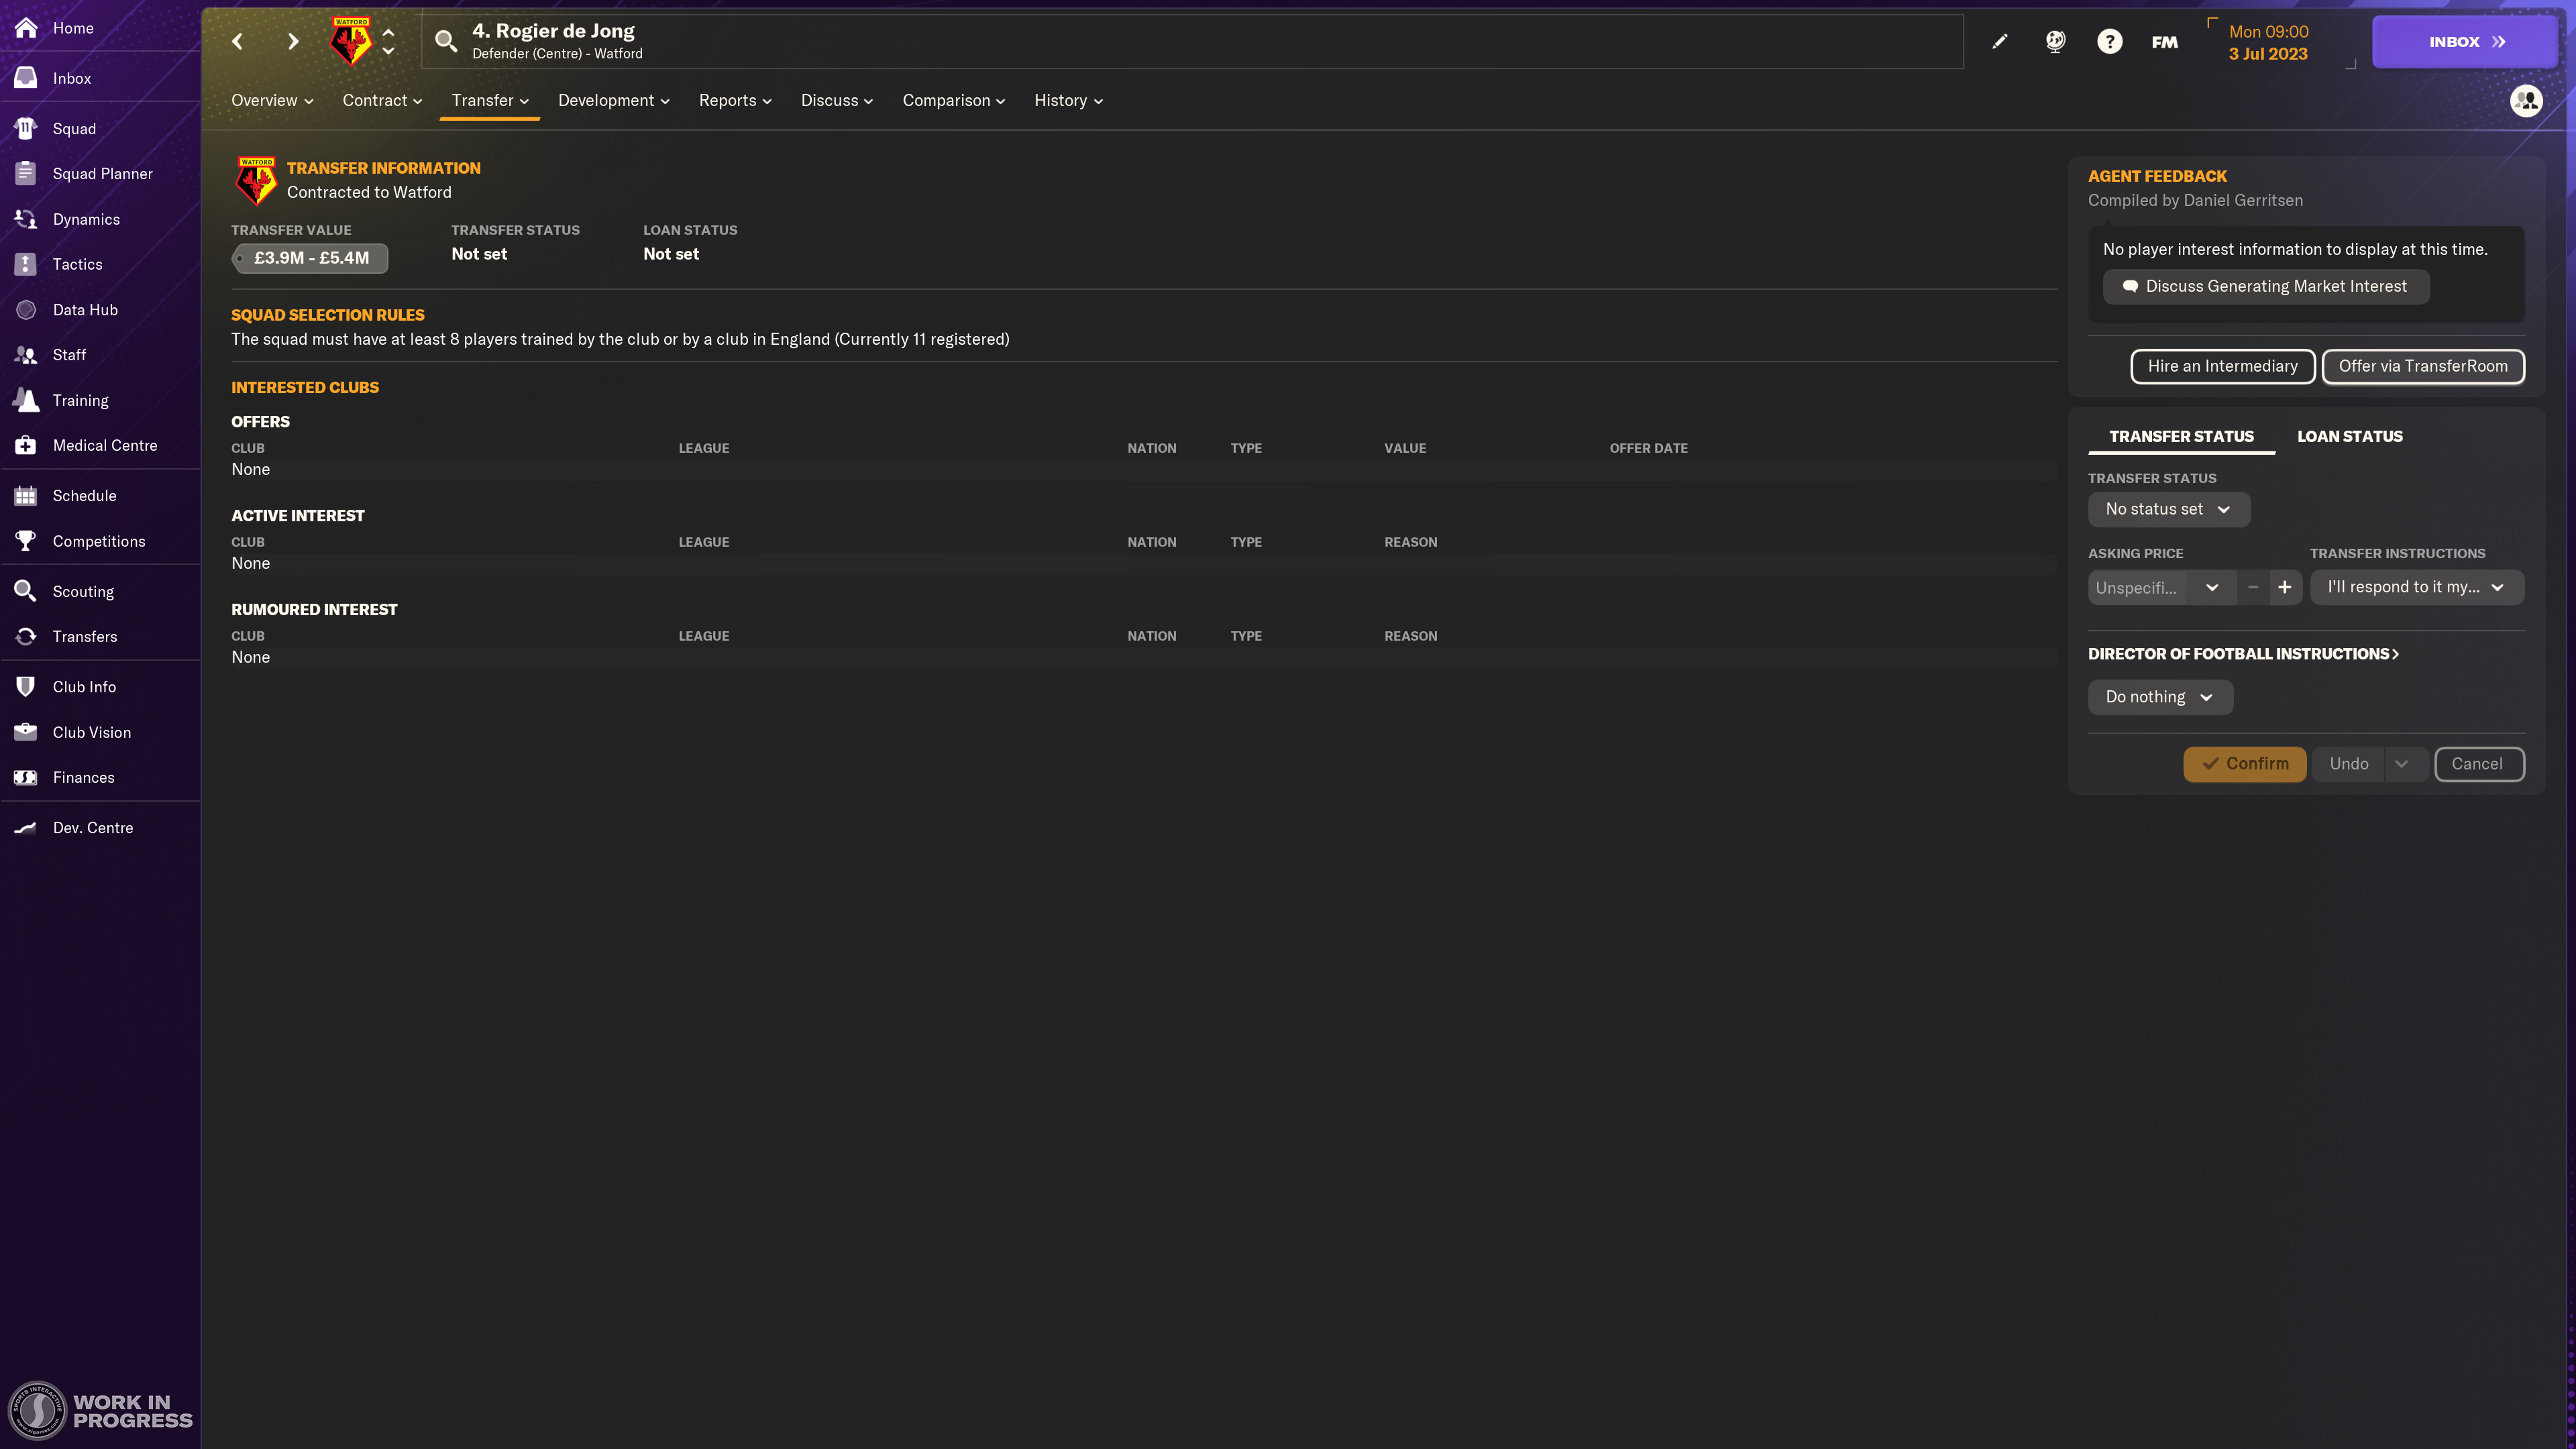The image size is (2576, 1449).
Task: Click the pencil edit icon
Action: [1999, 41]
